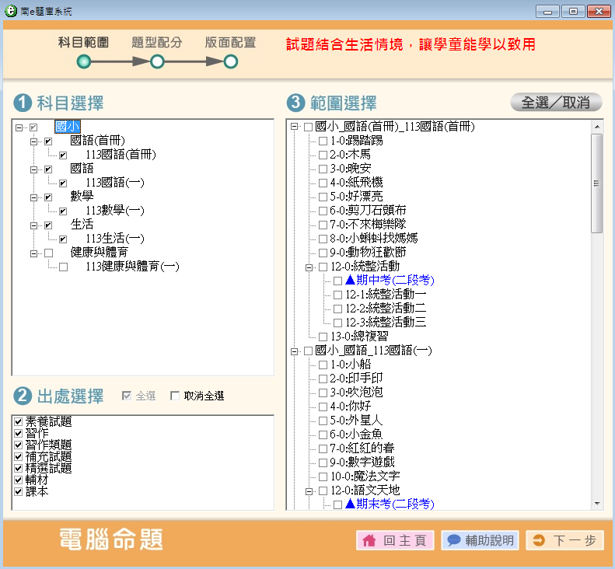Check the 12-2:統整活動二 checkbox
Screen dimensions: 615x569
tap(338, 309)
